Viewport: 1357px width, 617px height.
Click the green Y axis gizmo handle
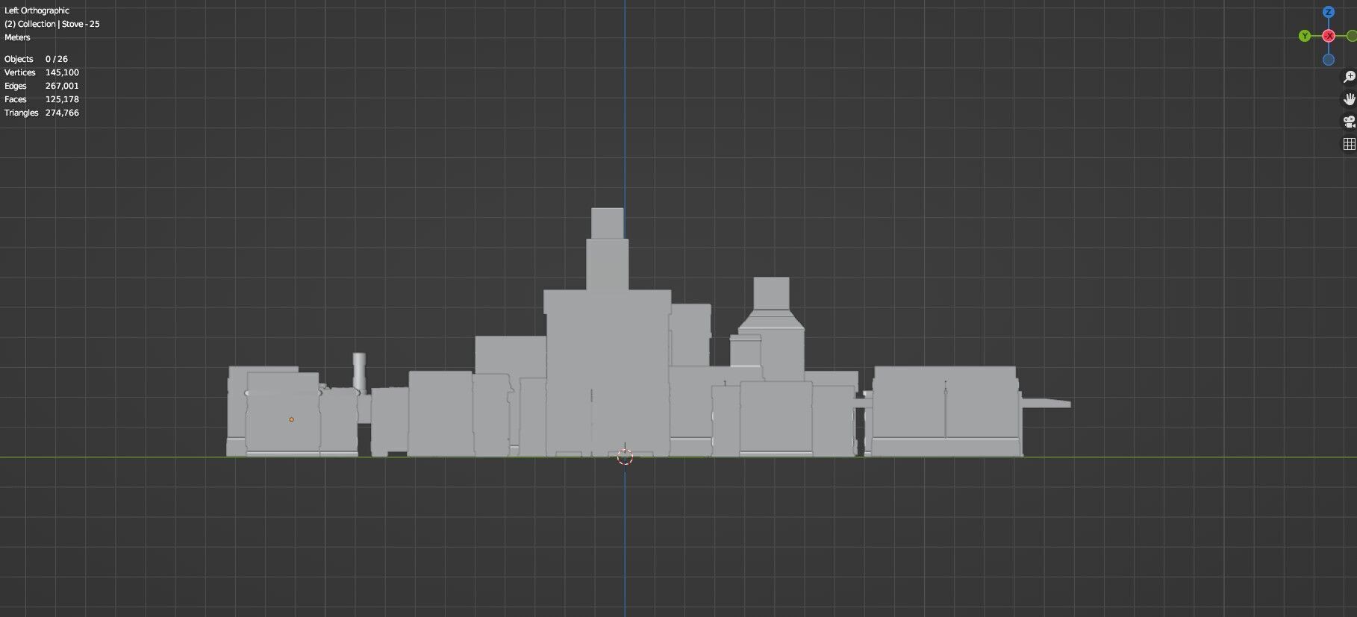click(x=1304, y=36)
